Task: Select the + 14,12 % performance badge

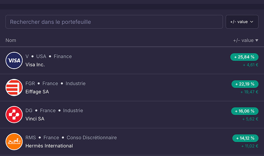Action: [x=245, y=138]
